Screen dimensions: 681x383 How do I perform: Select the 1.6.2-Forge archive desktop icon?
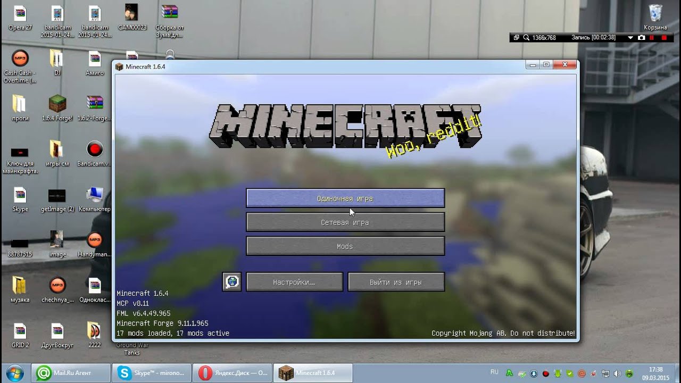pyautogui.click(x=95, y=108)
